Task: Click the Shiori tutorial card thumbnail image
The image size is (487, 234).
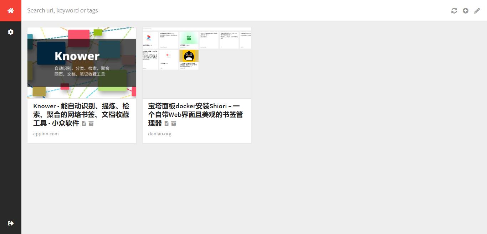Action: click(x=196, y=63)
